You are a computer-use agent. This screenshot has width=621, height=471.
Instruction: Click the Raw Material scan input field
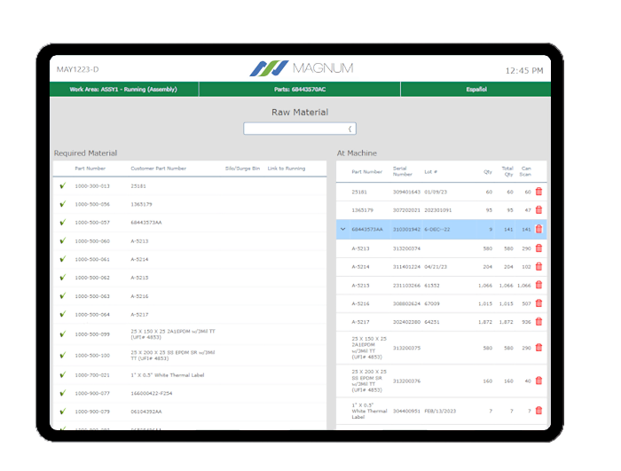[x=300, y=129]
